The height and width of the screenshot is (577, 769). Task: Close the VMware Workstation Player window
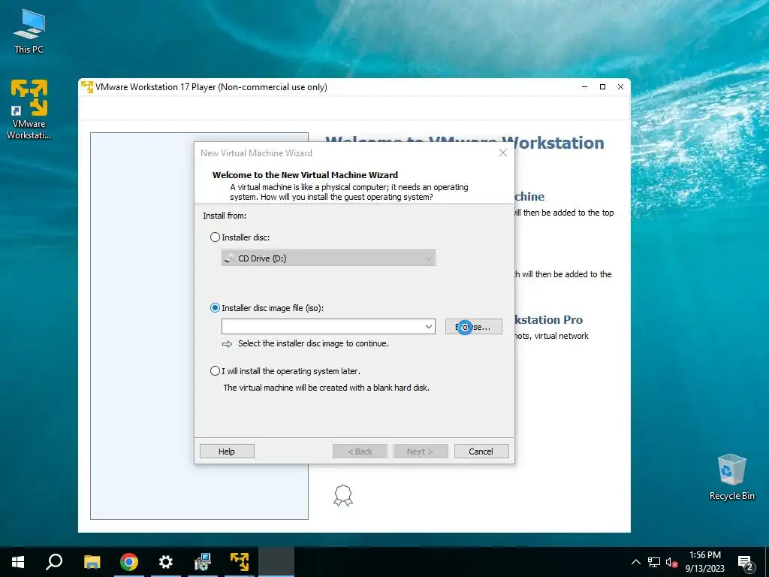click(620, 87)
